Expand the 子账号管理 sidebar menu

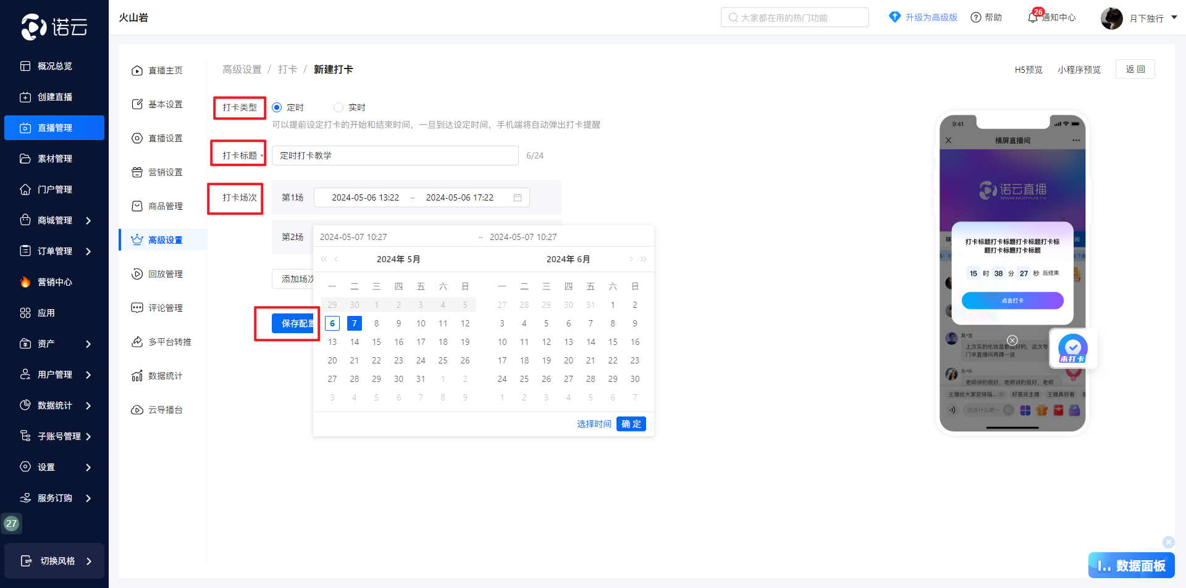pyautogui.click(x=88, y=436)
